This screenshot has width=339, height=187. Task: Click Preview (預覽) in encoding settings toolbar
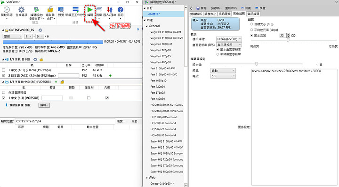pos(260,8)
